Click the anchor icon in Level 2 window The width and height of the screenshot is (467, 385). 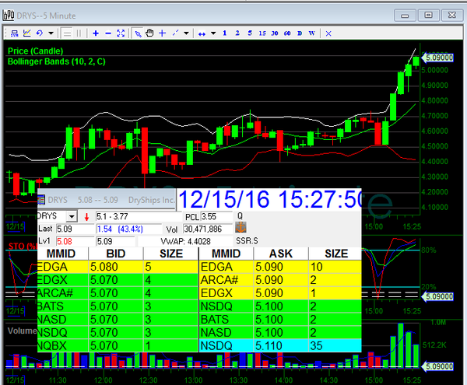[241, 227]
